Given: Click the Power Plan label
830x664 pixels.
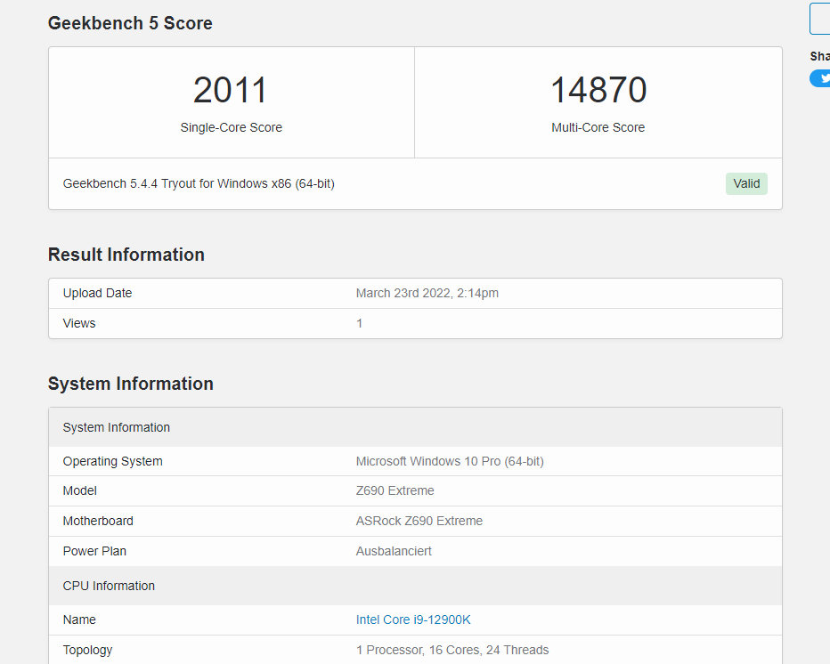Looking at the screenshot, I should [94, 551].
